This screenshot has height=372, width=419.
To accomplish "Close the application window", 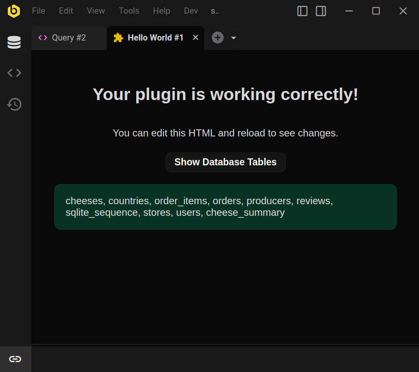I will coord(403,11).
